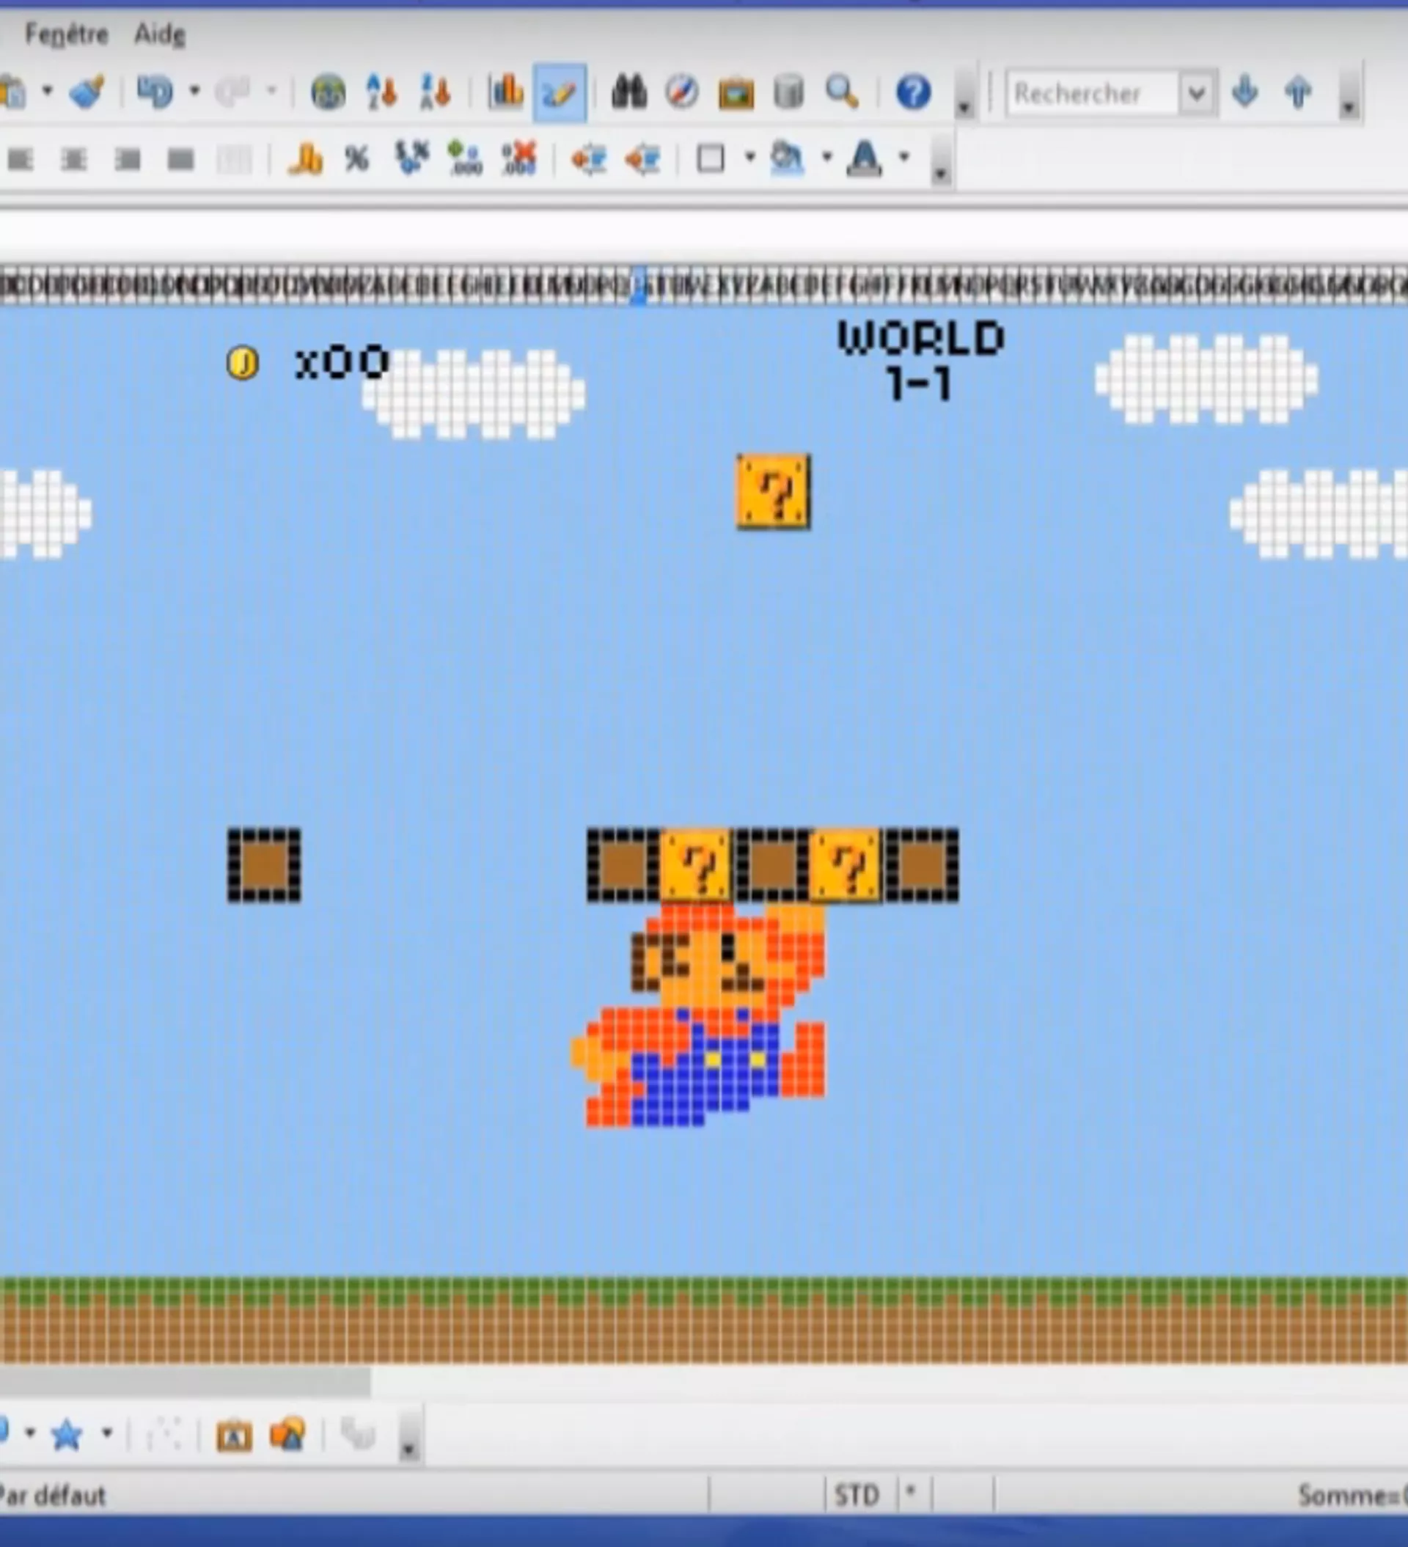The image size is (1408, 1547).
Task: Open the background color dropdown arrow
Action: pyautogui.click(x=827, y=158)
